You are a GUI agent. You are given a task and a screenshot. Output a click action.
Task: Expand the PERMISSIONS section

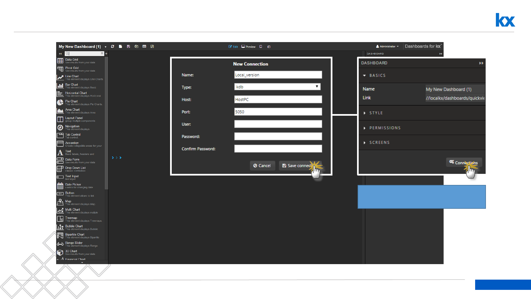pyautogui.click(x=385, y=128)
